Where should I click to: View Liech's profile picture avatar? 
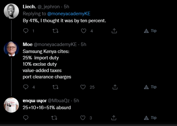tap(11, 11)
